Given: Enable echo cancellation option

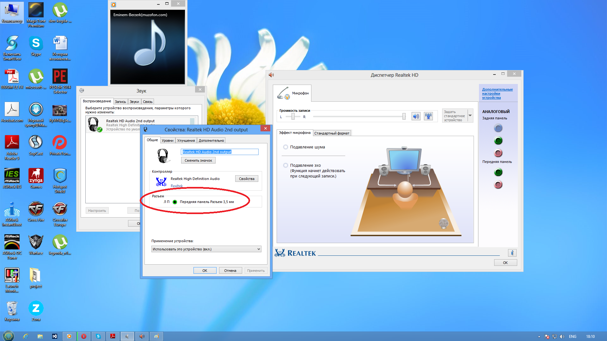Looking at the screenshot, I should [285, 165].
